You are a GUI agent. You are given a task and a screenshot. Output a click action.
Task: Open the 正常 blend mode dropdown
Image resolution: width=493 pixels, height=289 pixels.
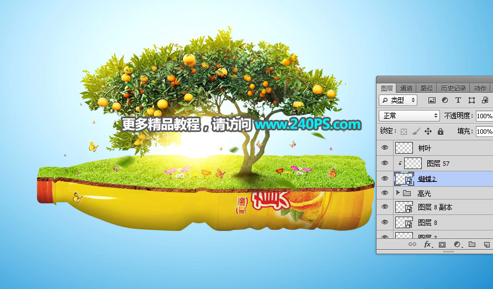409,116
